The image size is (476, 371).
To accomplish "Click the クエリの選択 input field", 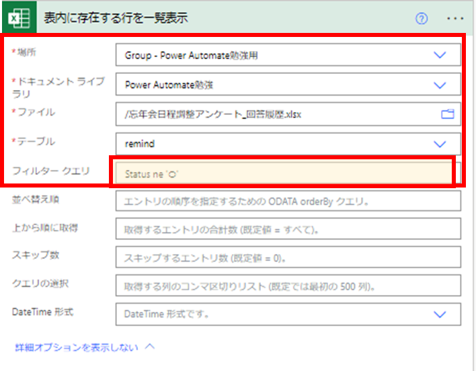I will [x=288, y=286].
